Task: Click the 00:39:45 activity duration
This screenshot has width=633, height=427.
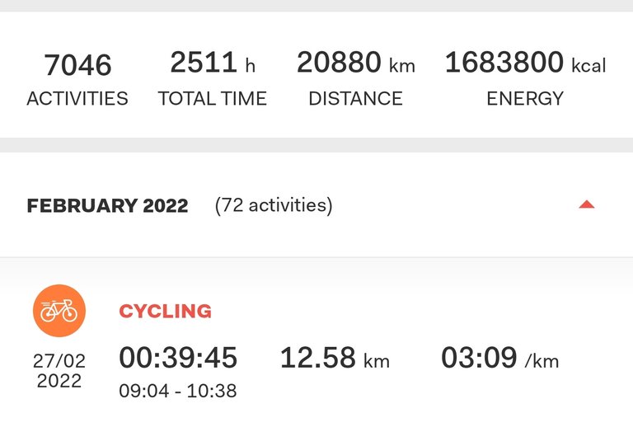Action: [x=178, y=358]
